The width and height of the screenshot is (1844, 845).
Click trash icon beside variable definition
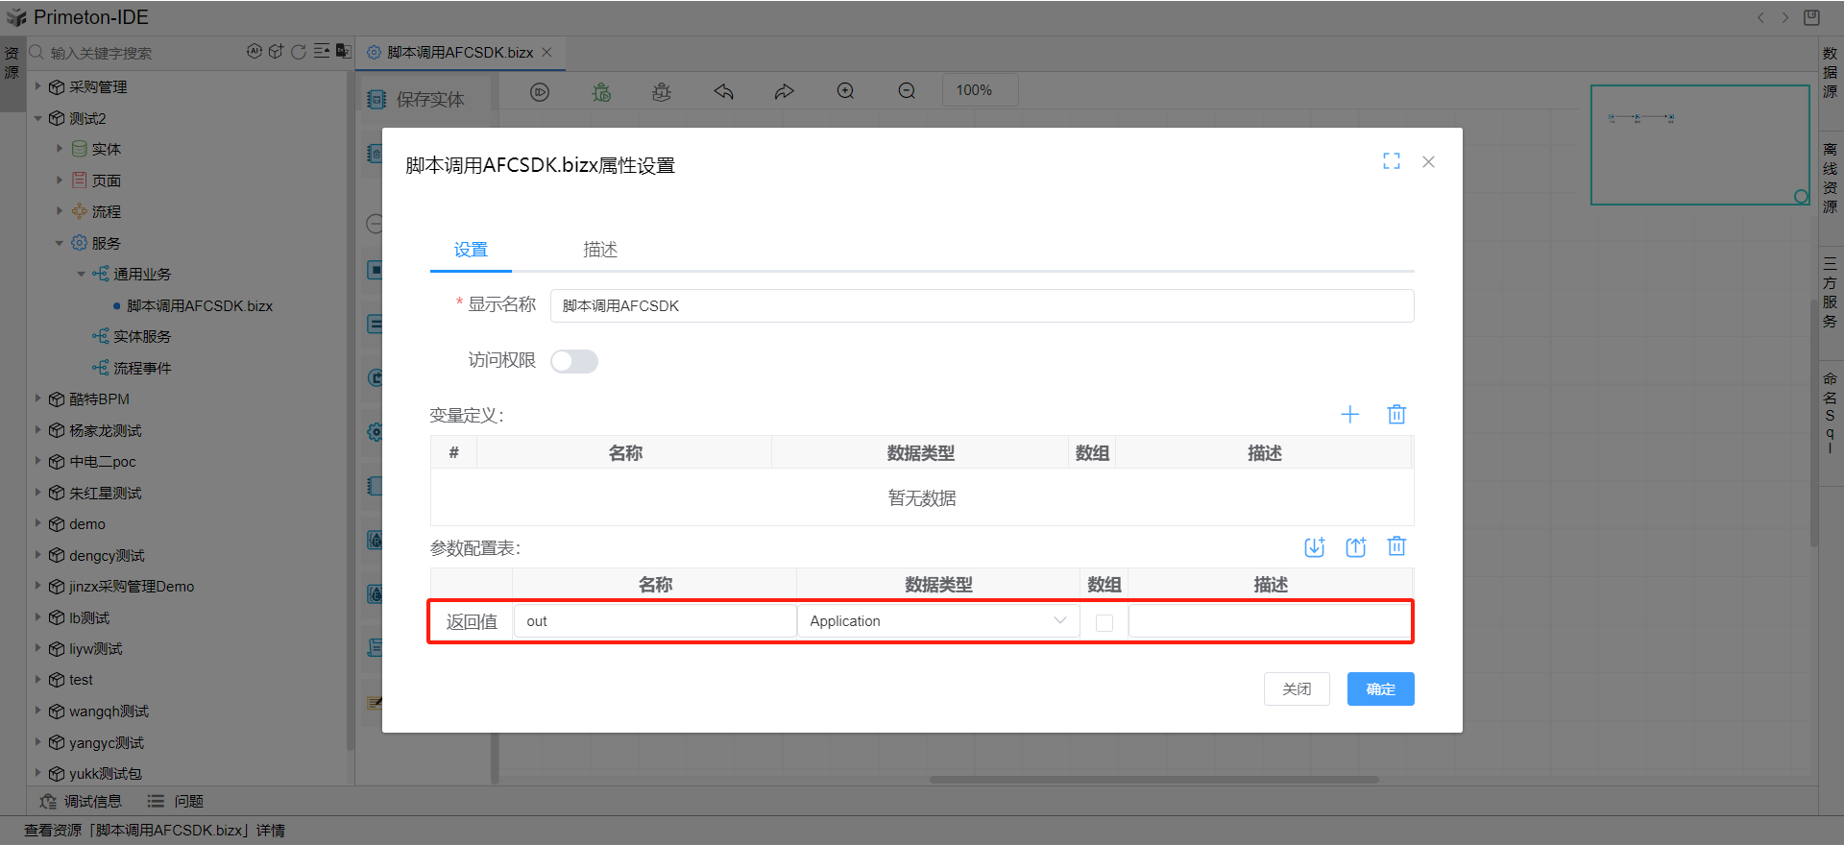point(1396,414)
